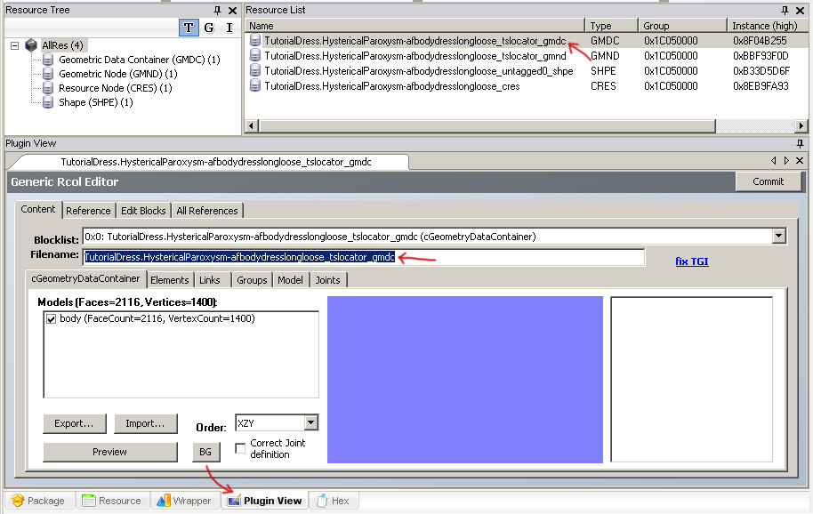
Task: Click the I view button in Resource Tree
Action: point(229,28)
